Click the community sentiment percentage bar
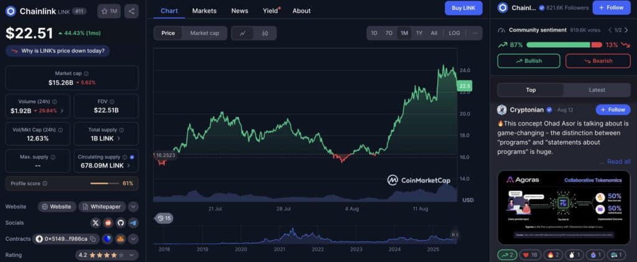 [x=564, y=45]
